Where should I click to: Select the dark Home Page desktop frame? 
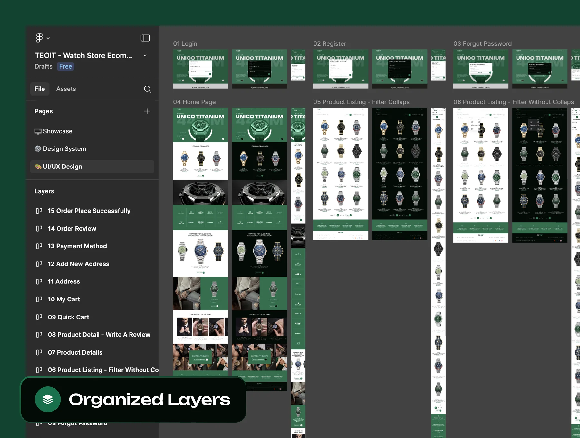[x=259, y=249]
